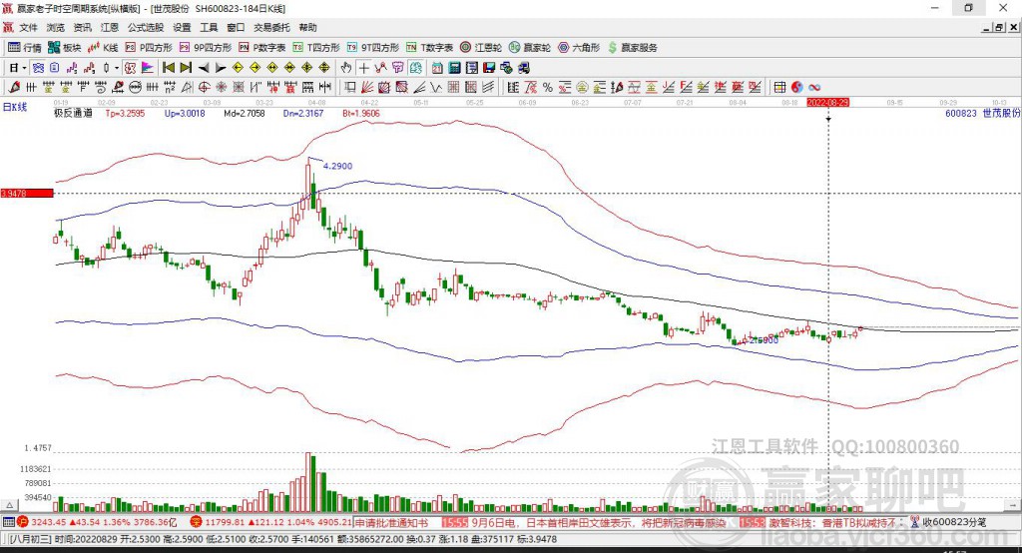Click the percent sign tool icon

(x=548, y=88)
